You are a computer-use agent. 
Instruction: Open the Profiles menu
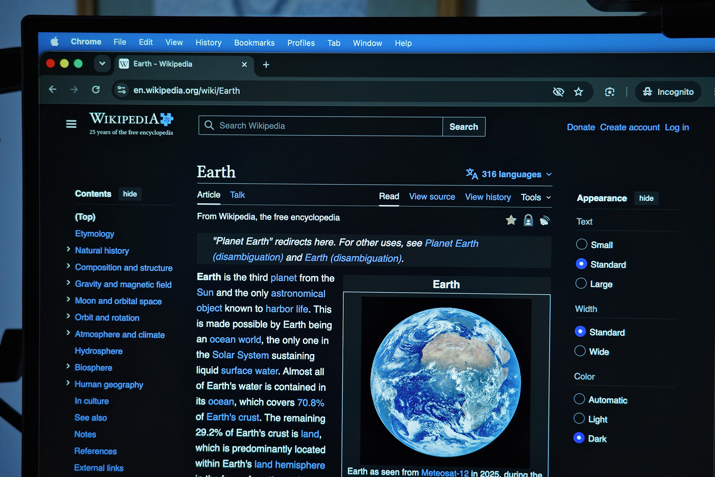click(x=301, y=43)
